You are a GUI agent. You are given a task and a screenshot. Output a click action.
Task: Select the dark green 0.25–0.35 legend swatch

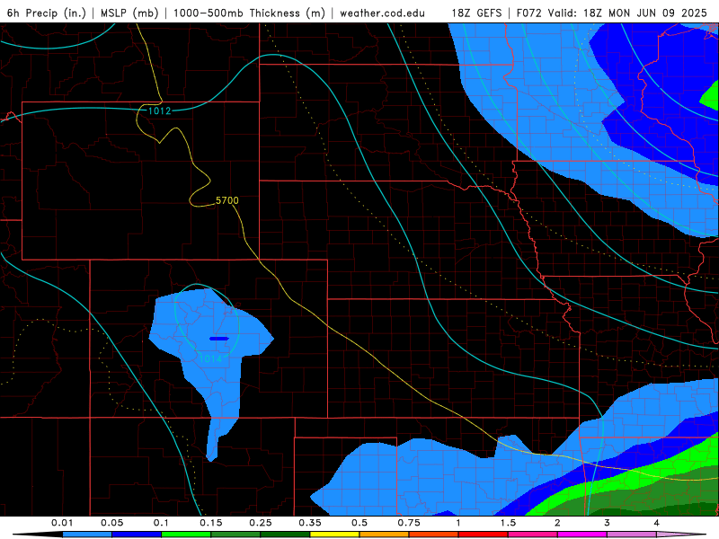click(x=285, y=535)
